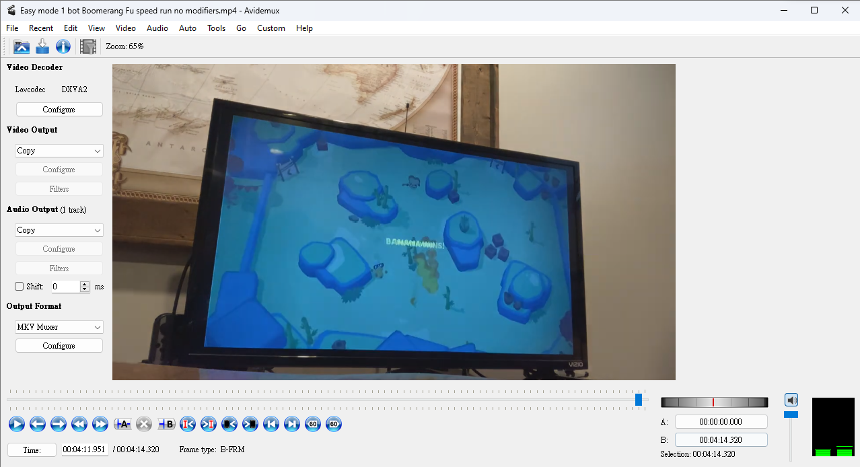Set selection end marker B

pos(166,424)
